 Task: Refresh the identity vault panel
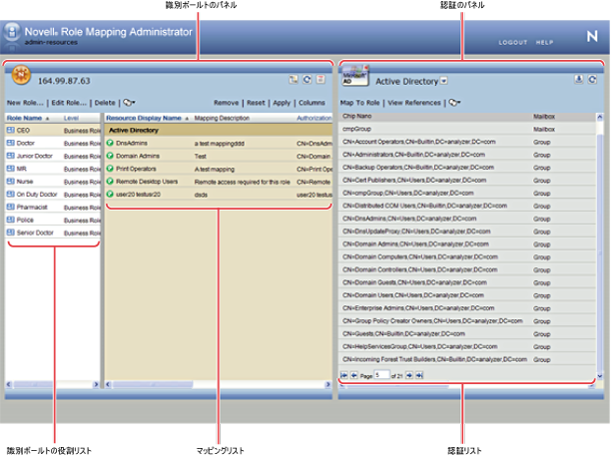pos(307,80)
